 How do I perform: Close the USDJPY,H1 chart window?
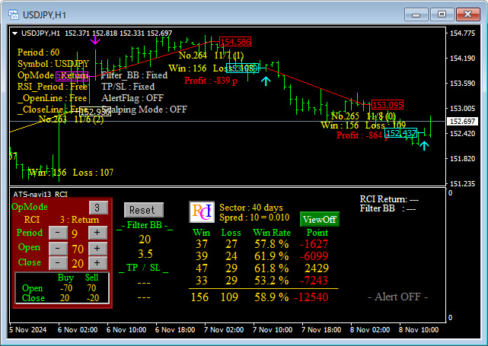click(x=467, y=14)
